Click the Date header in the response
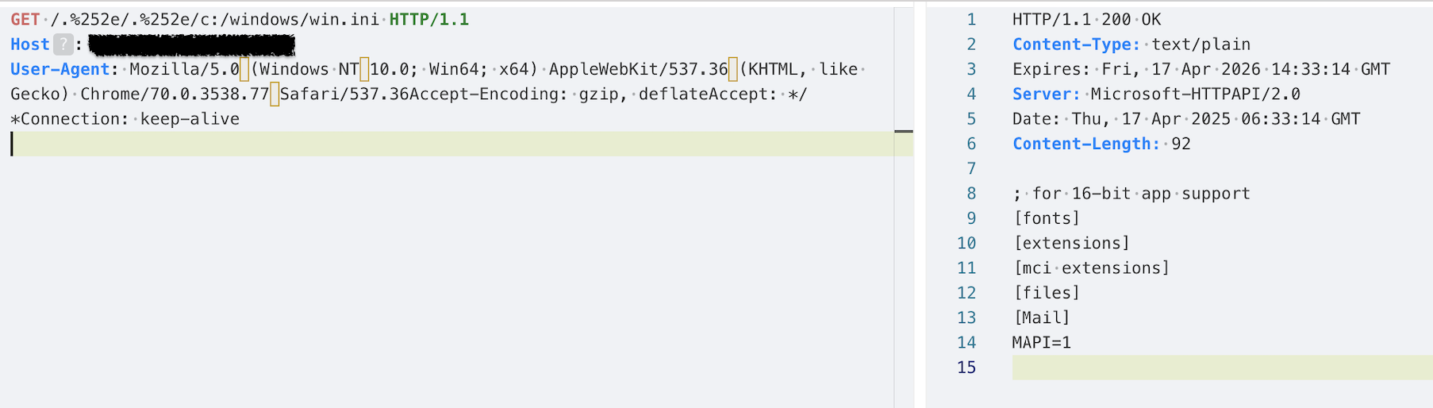Image resolution: width=1433 pixels, height=408 pixels. 1185,119
